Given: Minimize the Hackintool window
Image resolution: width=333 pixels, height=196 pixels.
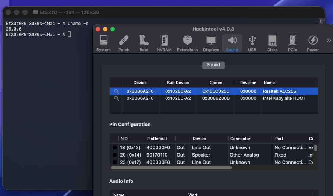Looking at the screenshot, I should [x=105, y=29].
